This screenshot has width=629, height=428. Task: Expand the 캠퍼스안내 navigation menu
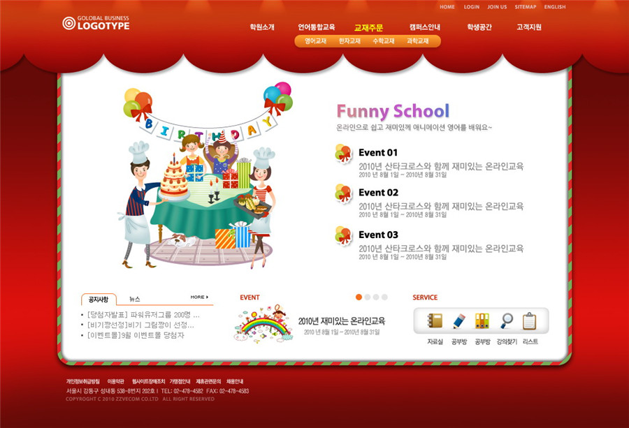click(x=424, y=27)
